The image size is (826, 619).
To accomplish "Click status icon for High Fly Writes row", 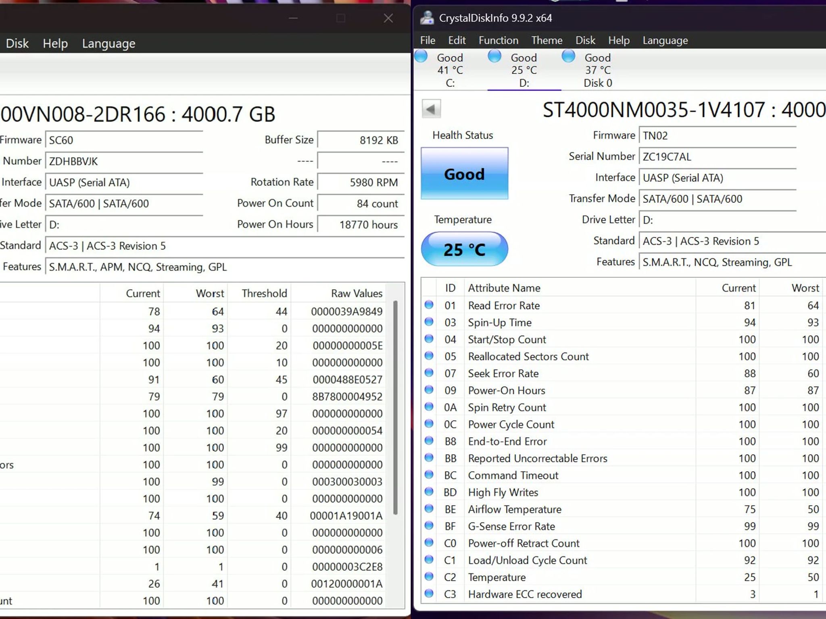I will click(429, 492).
